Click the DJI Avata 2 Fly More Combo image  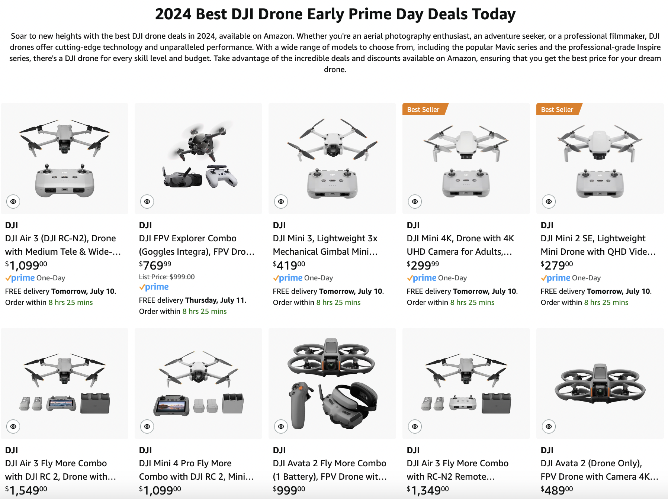(332, 383)
